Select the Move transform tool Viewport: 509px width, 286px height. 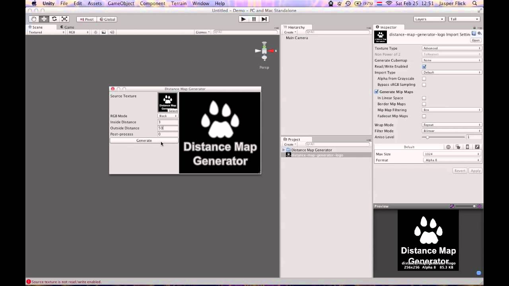pyautogui.click(x=44, y=19)
